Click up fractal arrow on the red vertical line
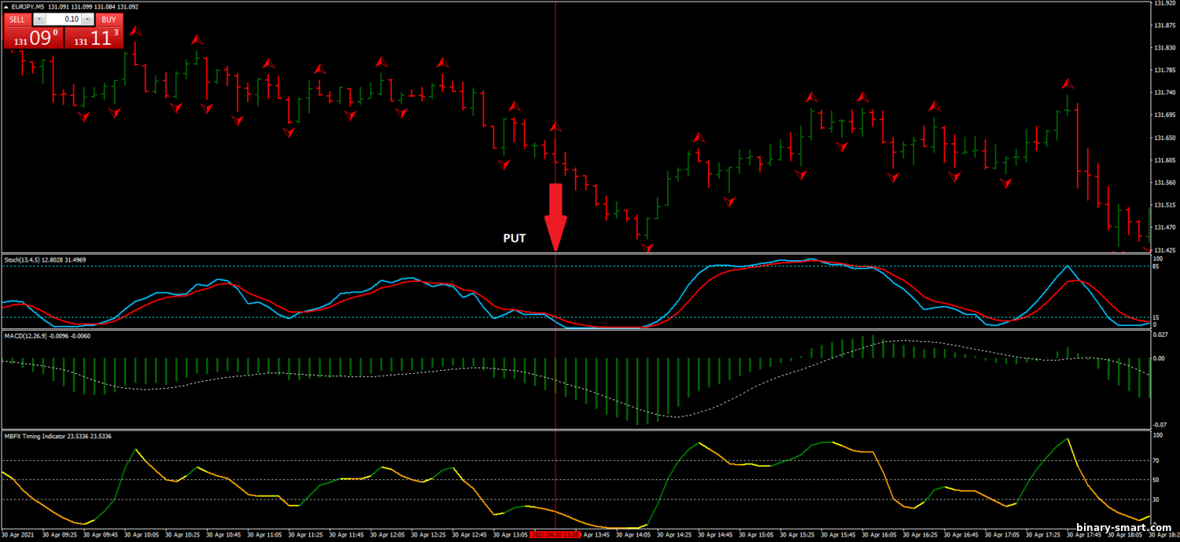 (x=556, y=126)
